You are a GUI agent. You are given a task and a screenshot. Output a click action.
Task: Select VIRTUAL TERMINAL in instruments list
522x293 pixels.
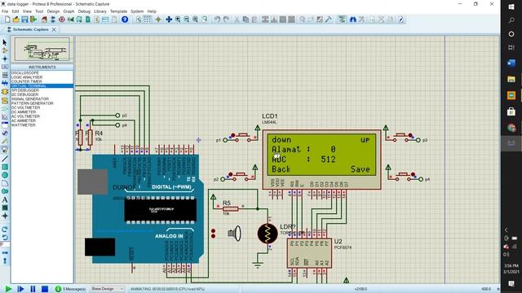pyautogui.click(x=42, y=85)
